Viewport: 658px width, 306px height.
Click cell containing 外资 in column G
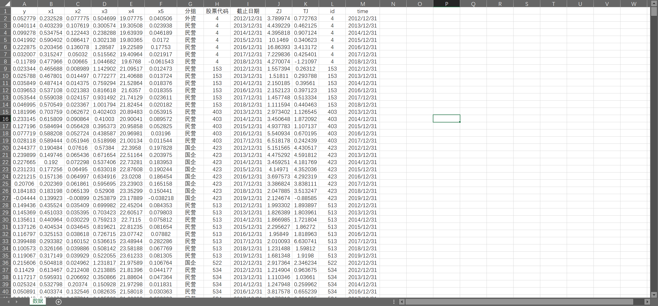pos(190,18)
